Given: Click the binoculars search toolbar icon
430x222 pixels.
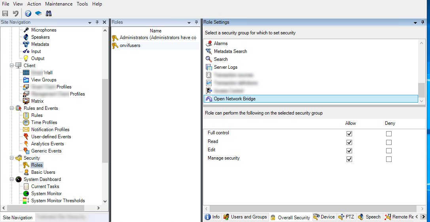Looking at the screenshot, I should tap(49, 13).
